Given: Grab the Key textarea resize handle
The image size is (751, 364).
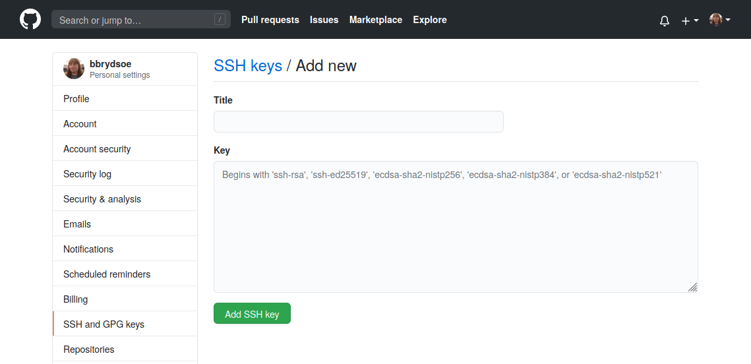Looking at the screenshot, I should tap(692, 287).
